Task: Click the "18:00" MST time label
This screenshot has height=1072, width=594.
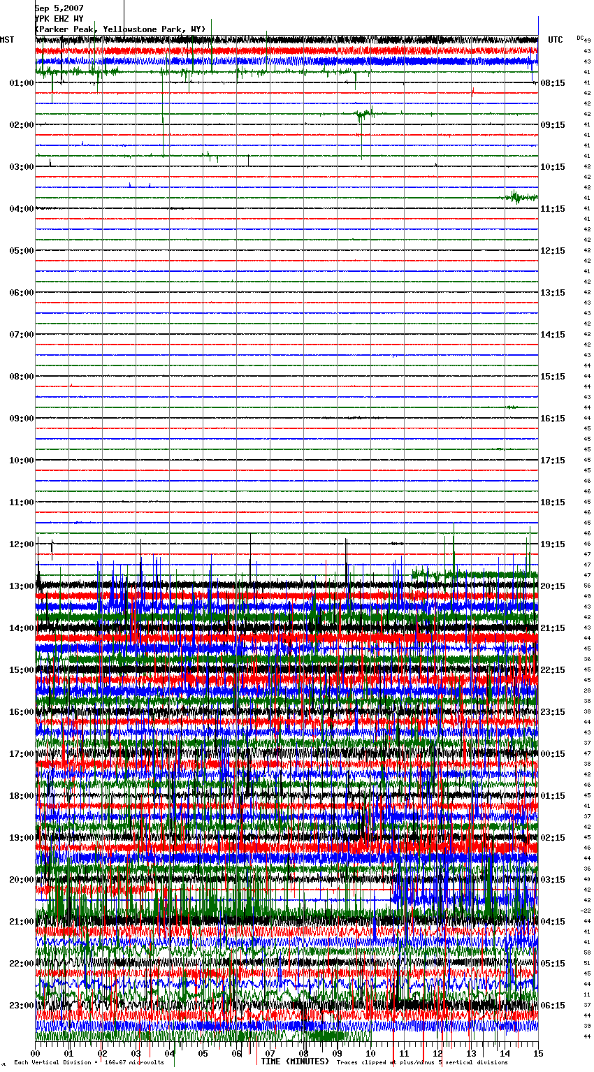Action: [22, 796]
